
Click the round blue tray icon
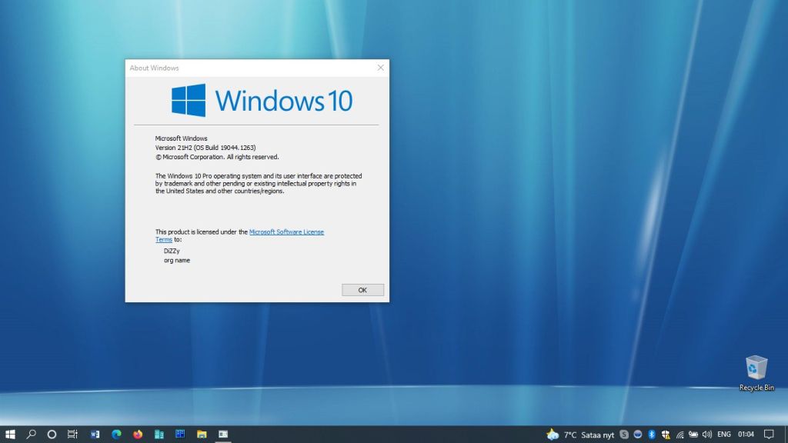tap(638, 435)
